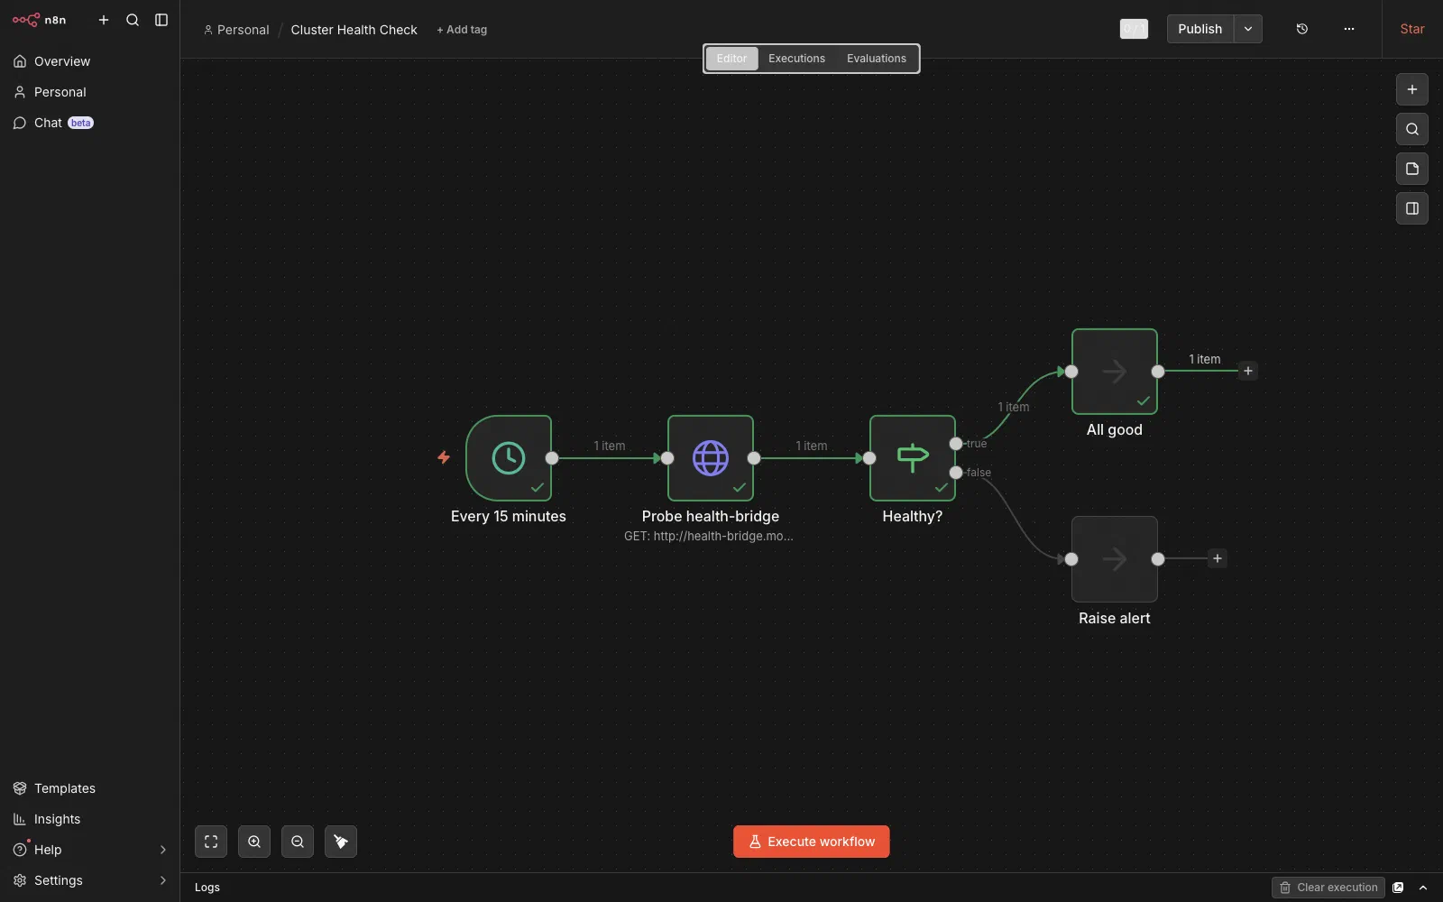This screenshot has width=1443, height=902.
Task: Open search from the sidebar magnifier icon
Action: pos(133,20)
